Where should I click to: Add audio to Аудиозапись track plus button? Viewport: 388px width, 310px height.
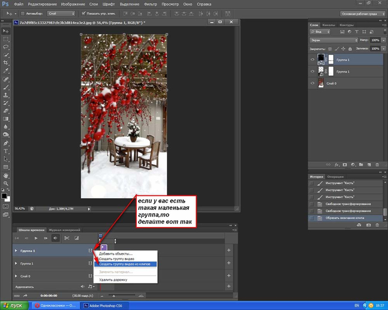point(229,286)
